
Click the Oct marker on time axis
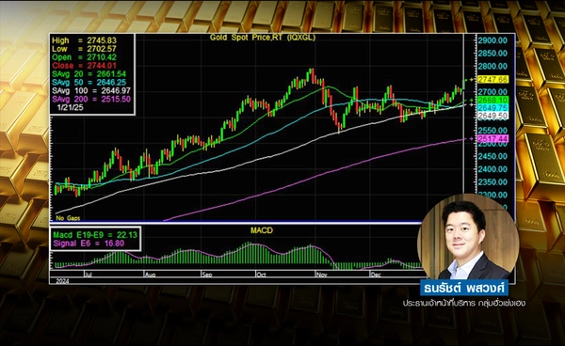[261, 275]
